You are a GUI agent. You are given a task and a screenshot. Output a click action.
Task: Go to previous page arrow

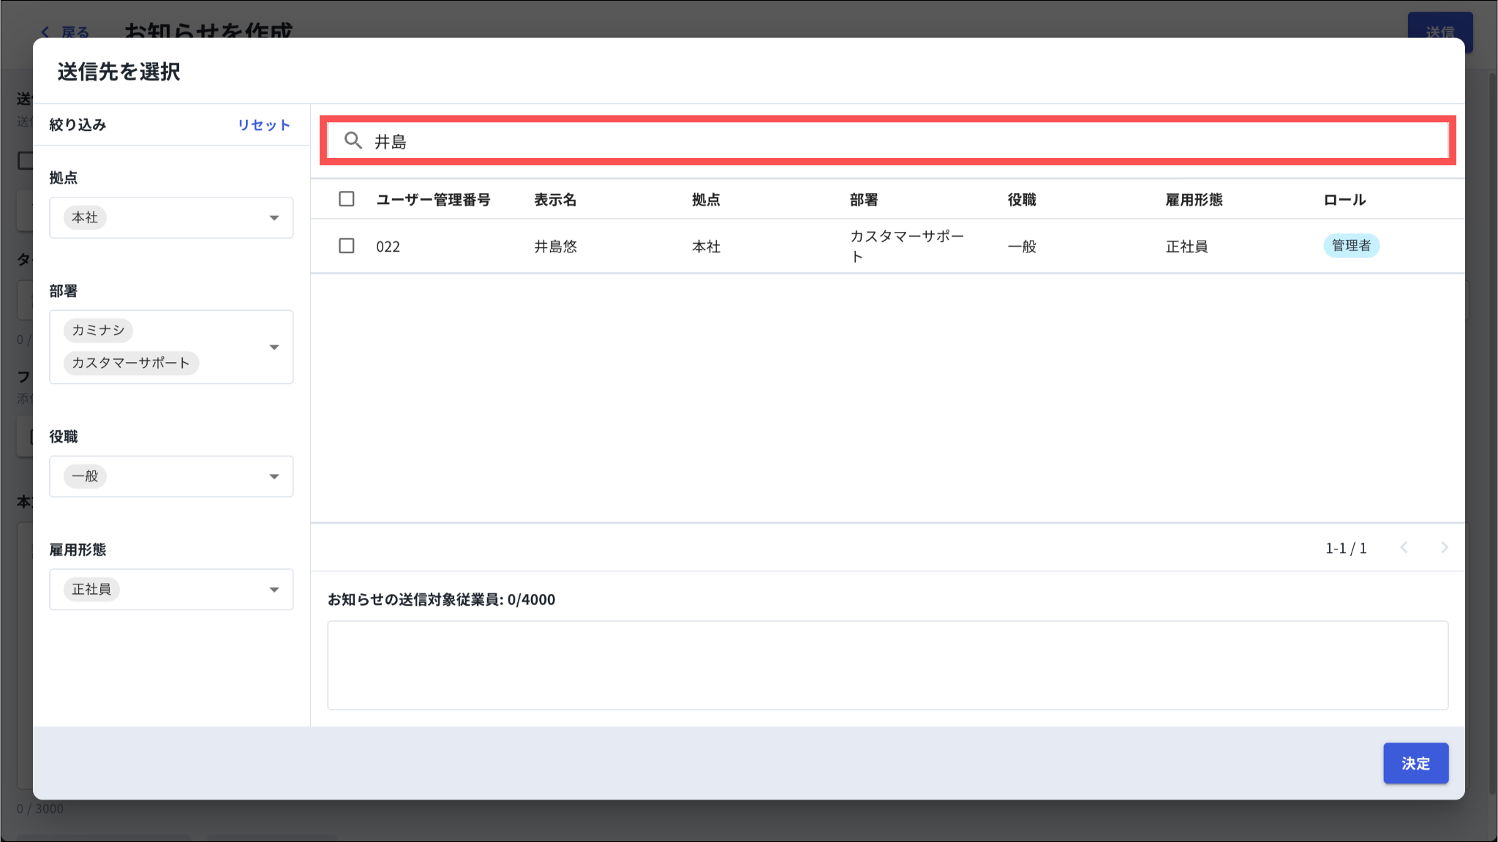point(1404,547)
